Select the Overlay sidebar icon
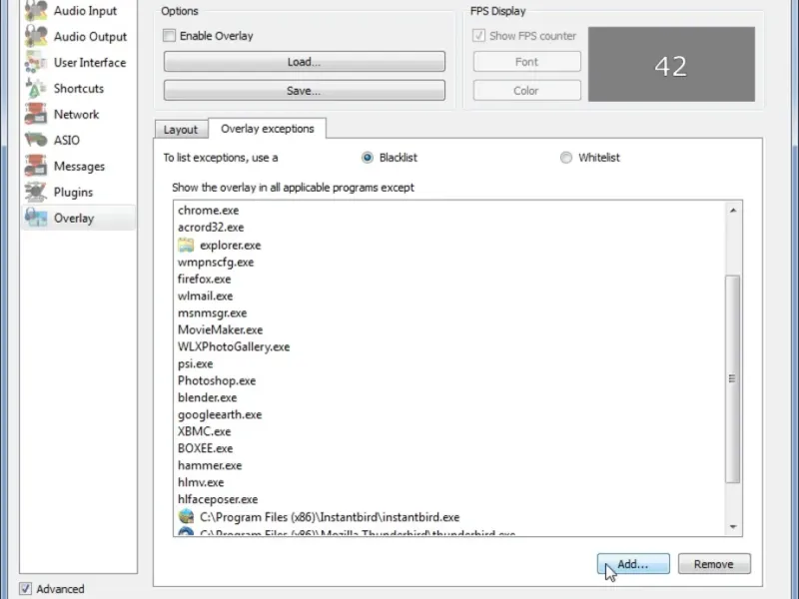799x599 pixels. (x=36, y=218)
